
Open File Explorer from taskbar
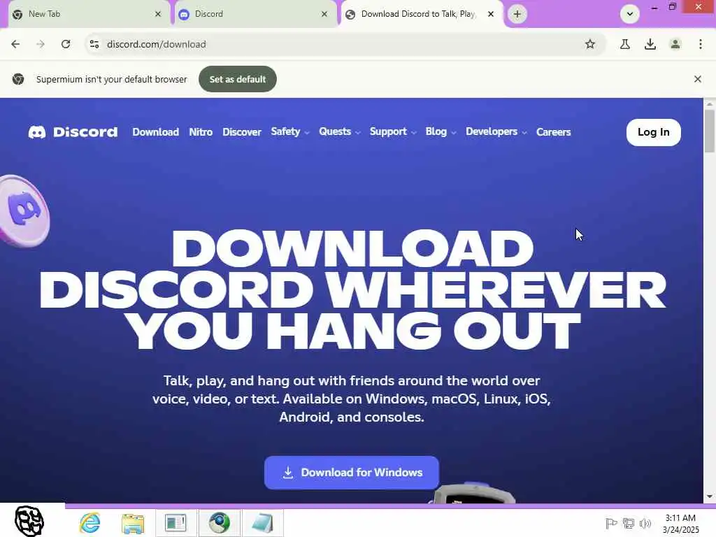[x=133, y=523]
